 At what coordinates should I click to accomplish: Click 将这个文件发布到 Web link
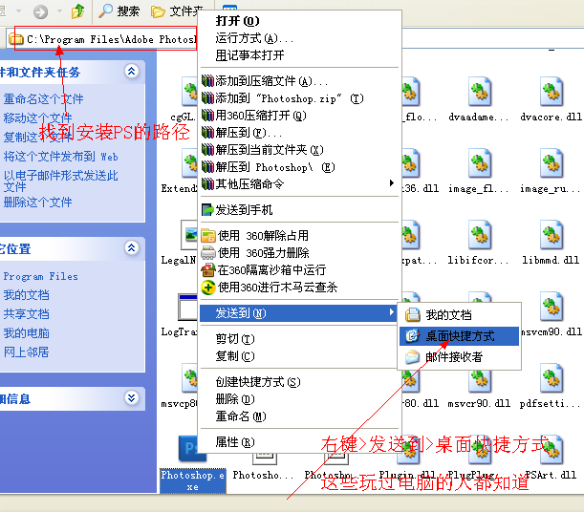pyautogui.click(x=61, y=157)
